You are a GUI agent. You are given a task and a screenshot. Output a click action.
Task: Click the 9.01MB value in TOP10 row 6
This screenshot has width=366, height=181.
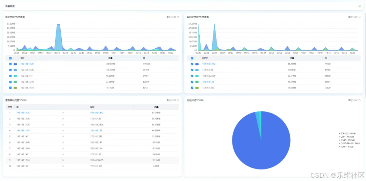[156, 143]
